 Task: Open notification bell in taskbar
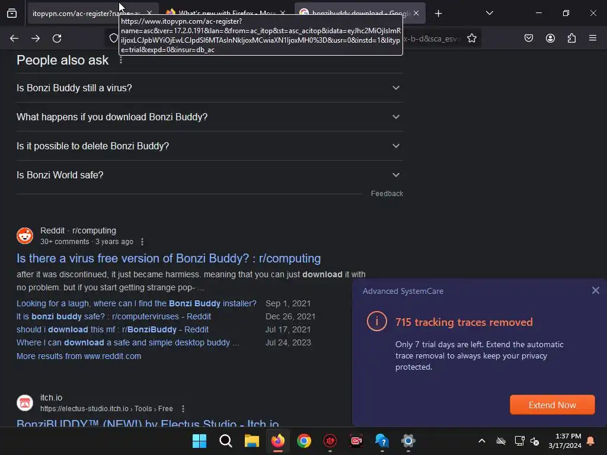591,441
